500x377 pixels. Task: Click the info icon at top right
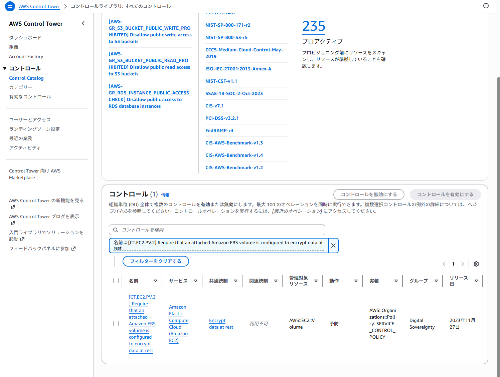tap(486, 6)
